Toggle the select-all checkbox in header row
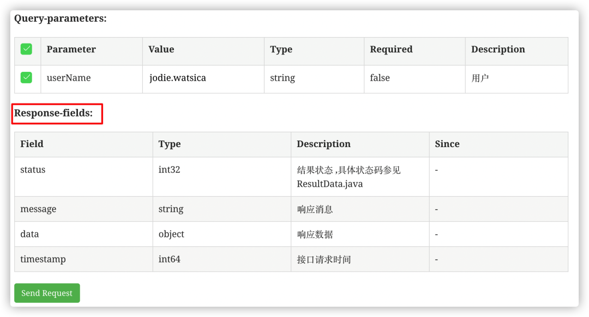The width and height of the screenshot is (589, 317). pos(26,49)
